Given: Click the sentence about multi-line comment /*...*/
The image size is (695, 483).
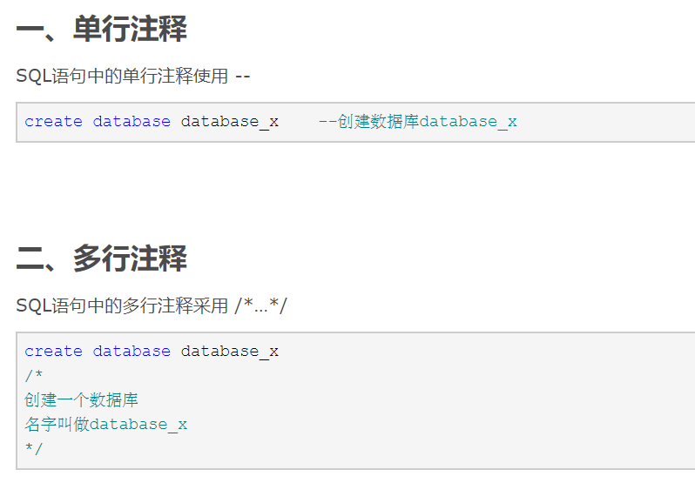Looking at the screenshot, I should (x=152, y=305).
